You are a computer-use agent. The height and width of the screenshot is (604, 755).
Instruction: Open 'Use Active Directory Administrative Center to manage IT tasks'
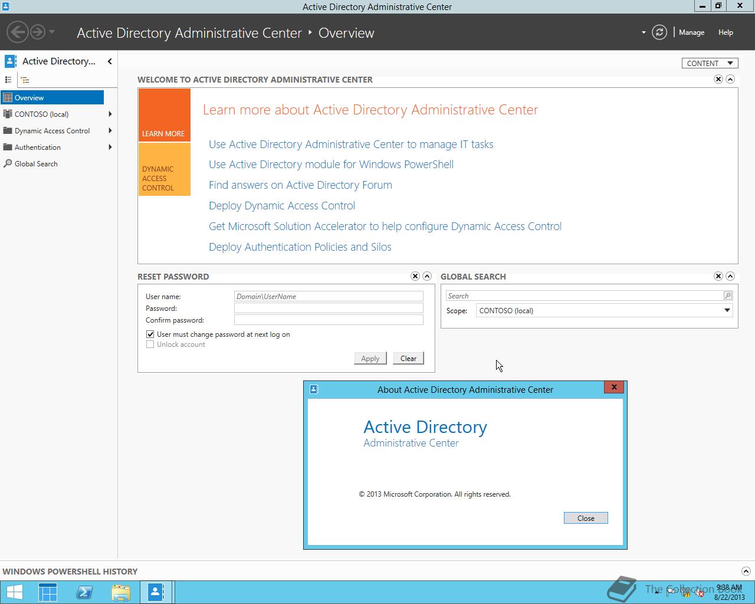351,145
